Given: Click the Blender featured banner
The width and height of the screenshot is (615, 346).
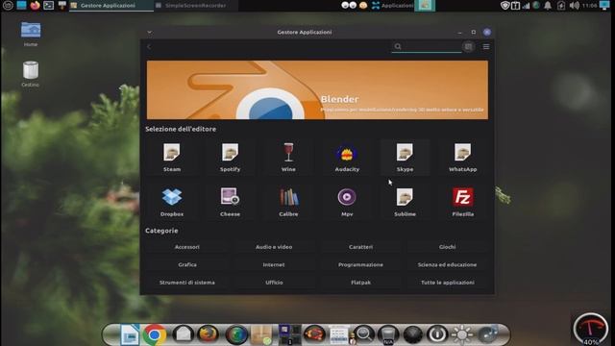Looking at the screenshot, I should coord(317,89).
